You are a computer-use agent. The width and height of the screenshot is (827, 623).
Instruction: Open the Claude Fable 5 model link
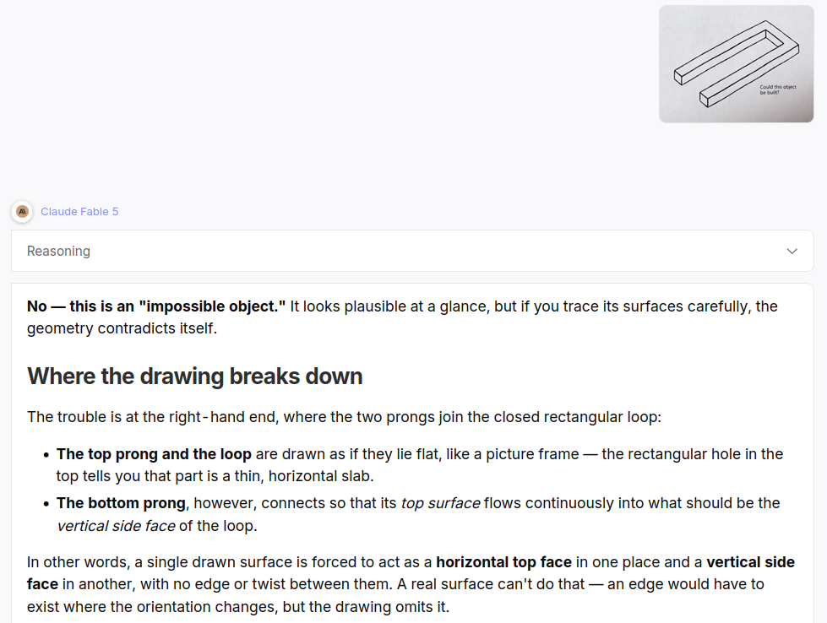pos(79,211)
